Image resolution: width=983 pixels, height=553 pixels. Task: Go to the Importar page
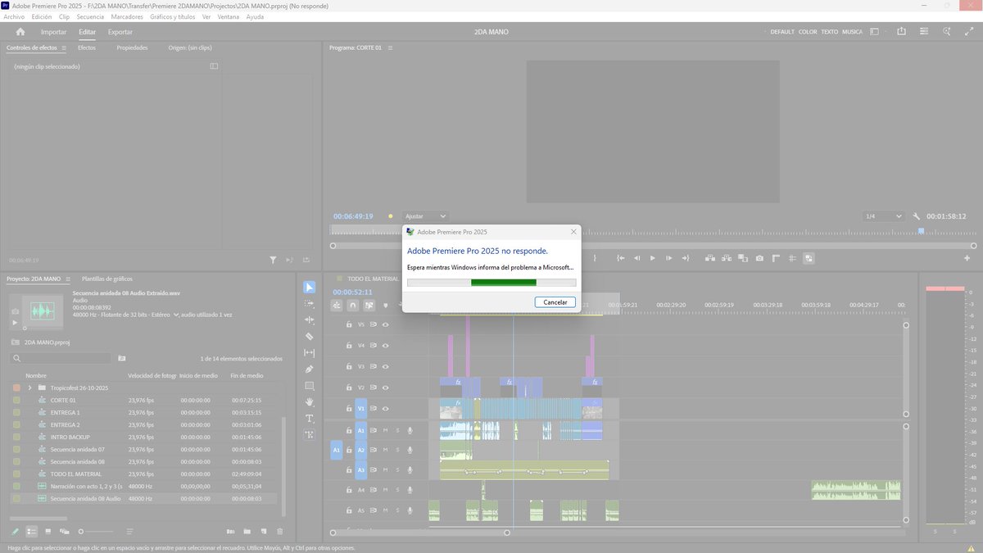pyautogui.click(x=54, y=32)
